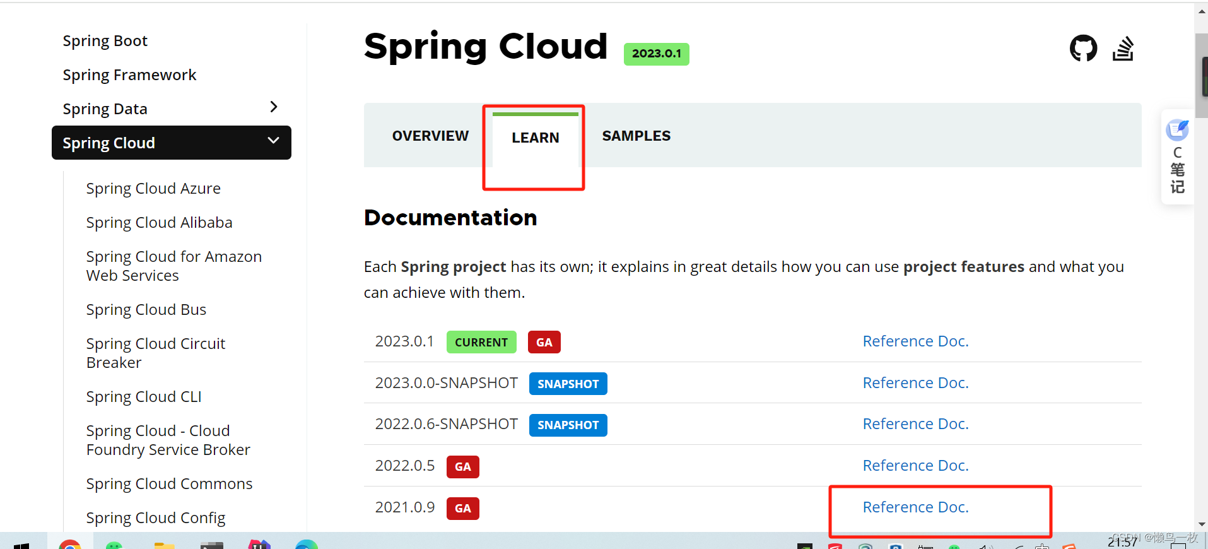Select Spring Data in the sidebar

point(105,109)
